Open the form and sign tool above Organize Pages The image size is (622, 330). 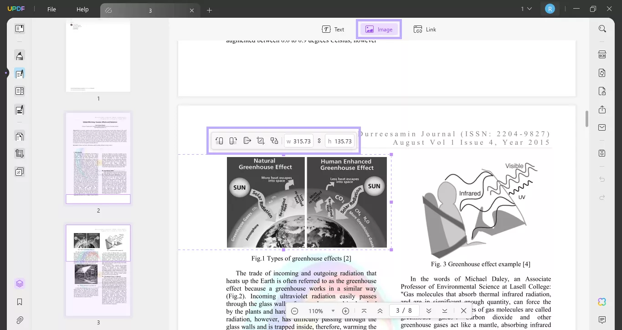tap(20, 110)
